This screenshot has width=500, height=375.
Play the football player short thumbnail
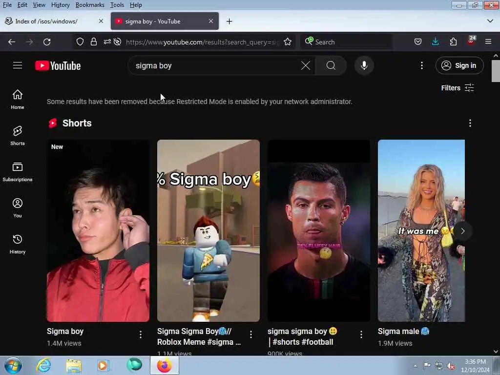coord(318,230)
